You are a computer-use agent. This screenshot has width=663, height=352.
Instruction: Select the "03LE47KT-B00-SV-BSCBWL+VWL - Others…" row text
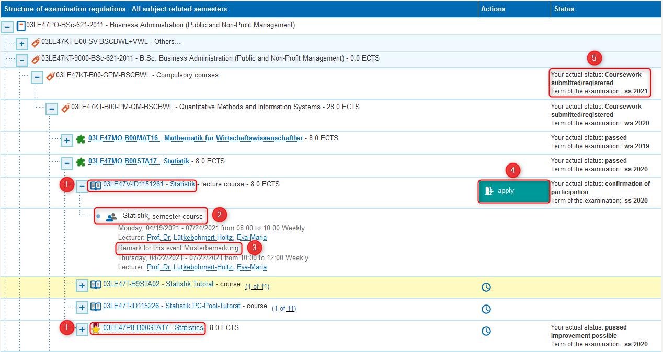(111, 42)
